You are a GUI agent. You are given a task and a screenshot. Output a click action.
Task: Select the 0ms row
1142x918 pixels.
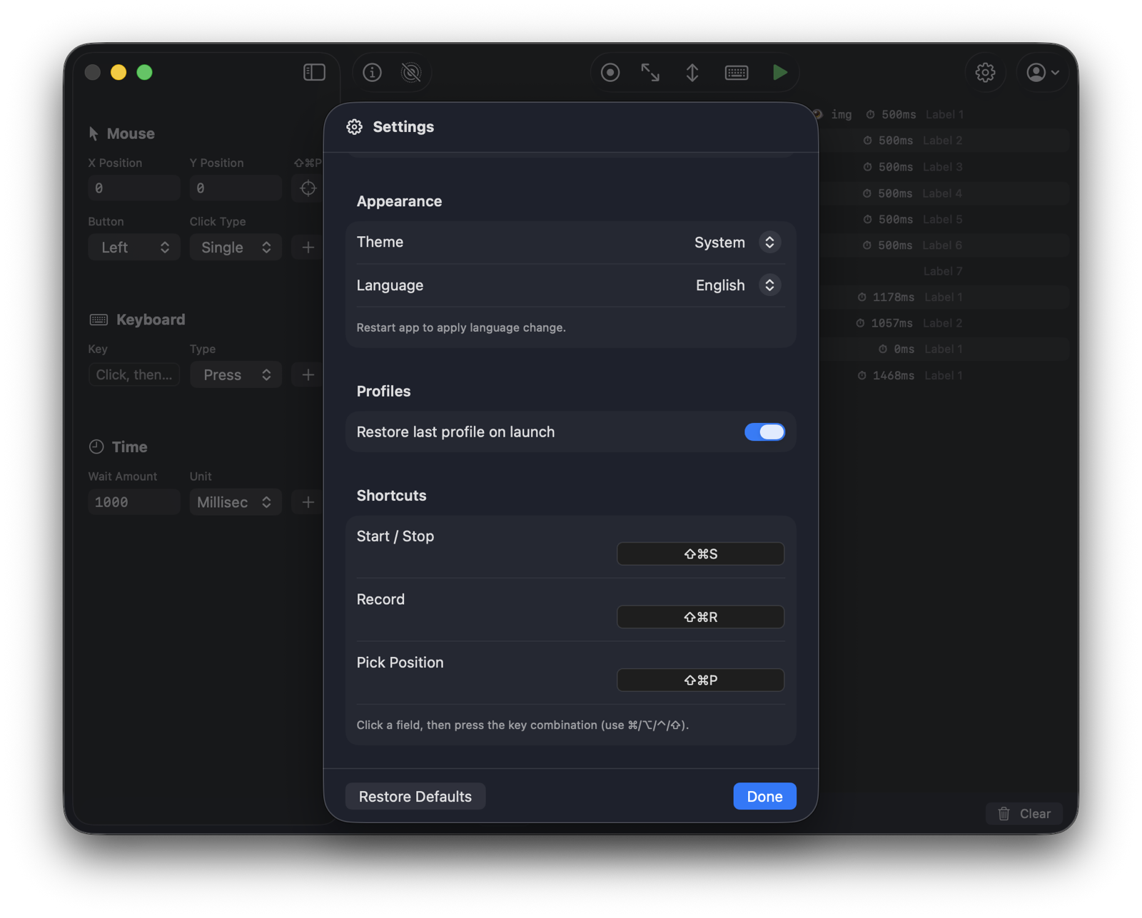click(944, 349)
